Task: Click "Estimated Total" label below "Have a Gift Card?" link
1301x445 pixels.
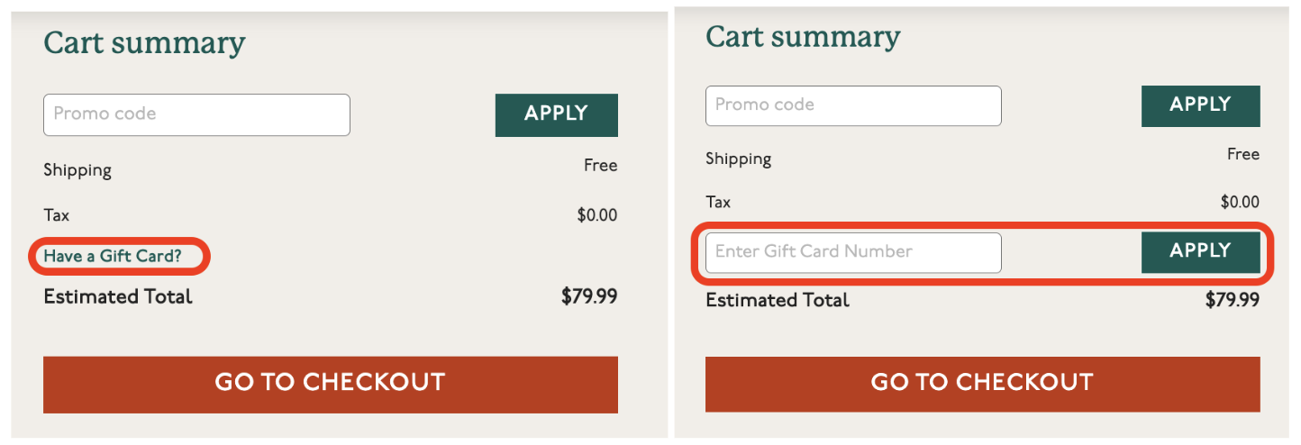Action: click(118, 297)
